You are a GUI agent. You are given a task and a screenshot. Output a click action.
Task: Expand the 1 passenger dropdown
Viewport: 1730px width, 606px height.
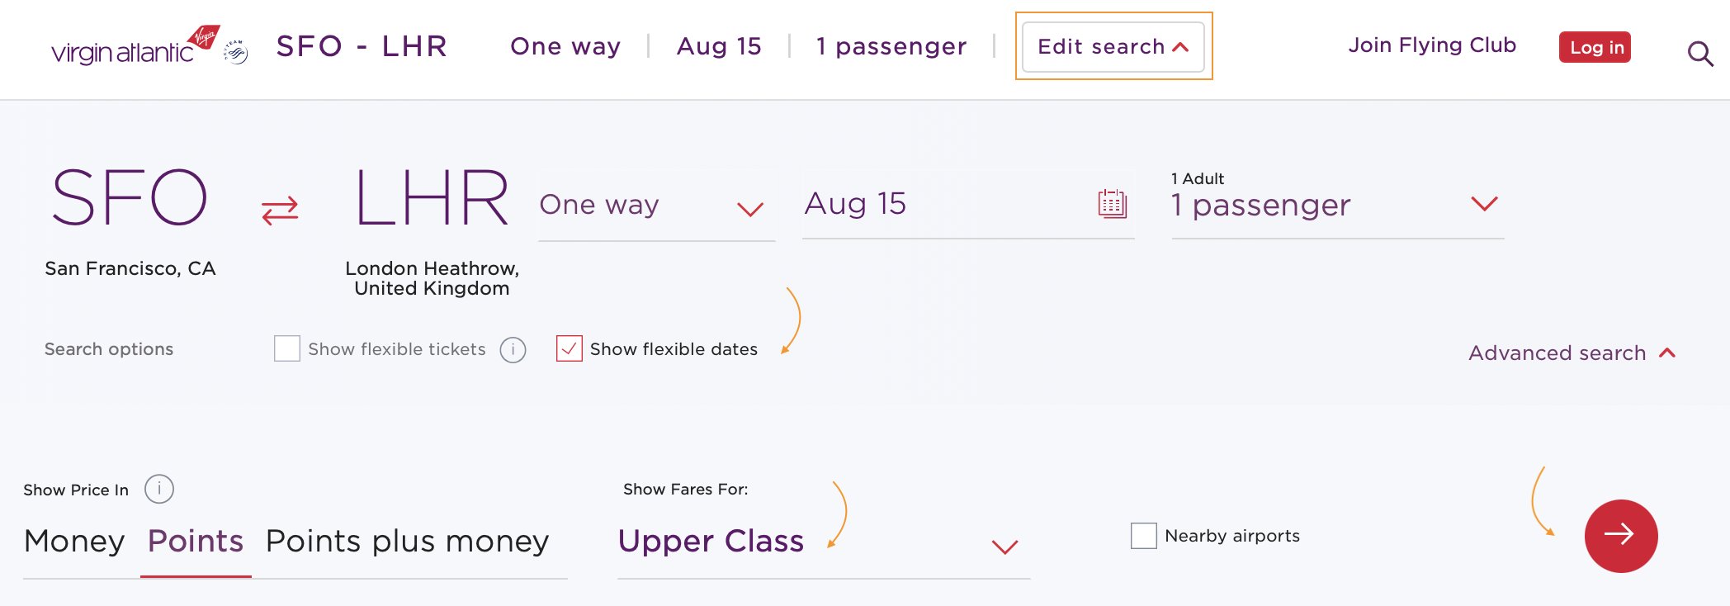(x=1337, y=204)
